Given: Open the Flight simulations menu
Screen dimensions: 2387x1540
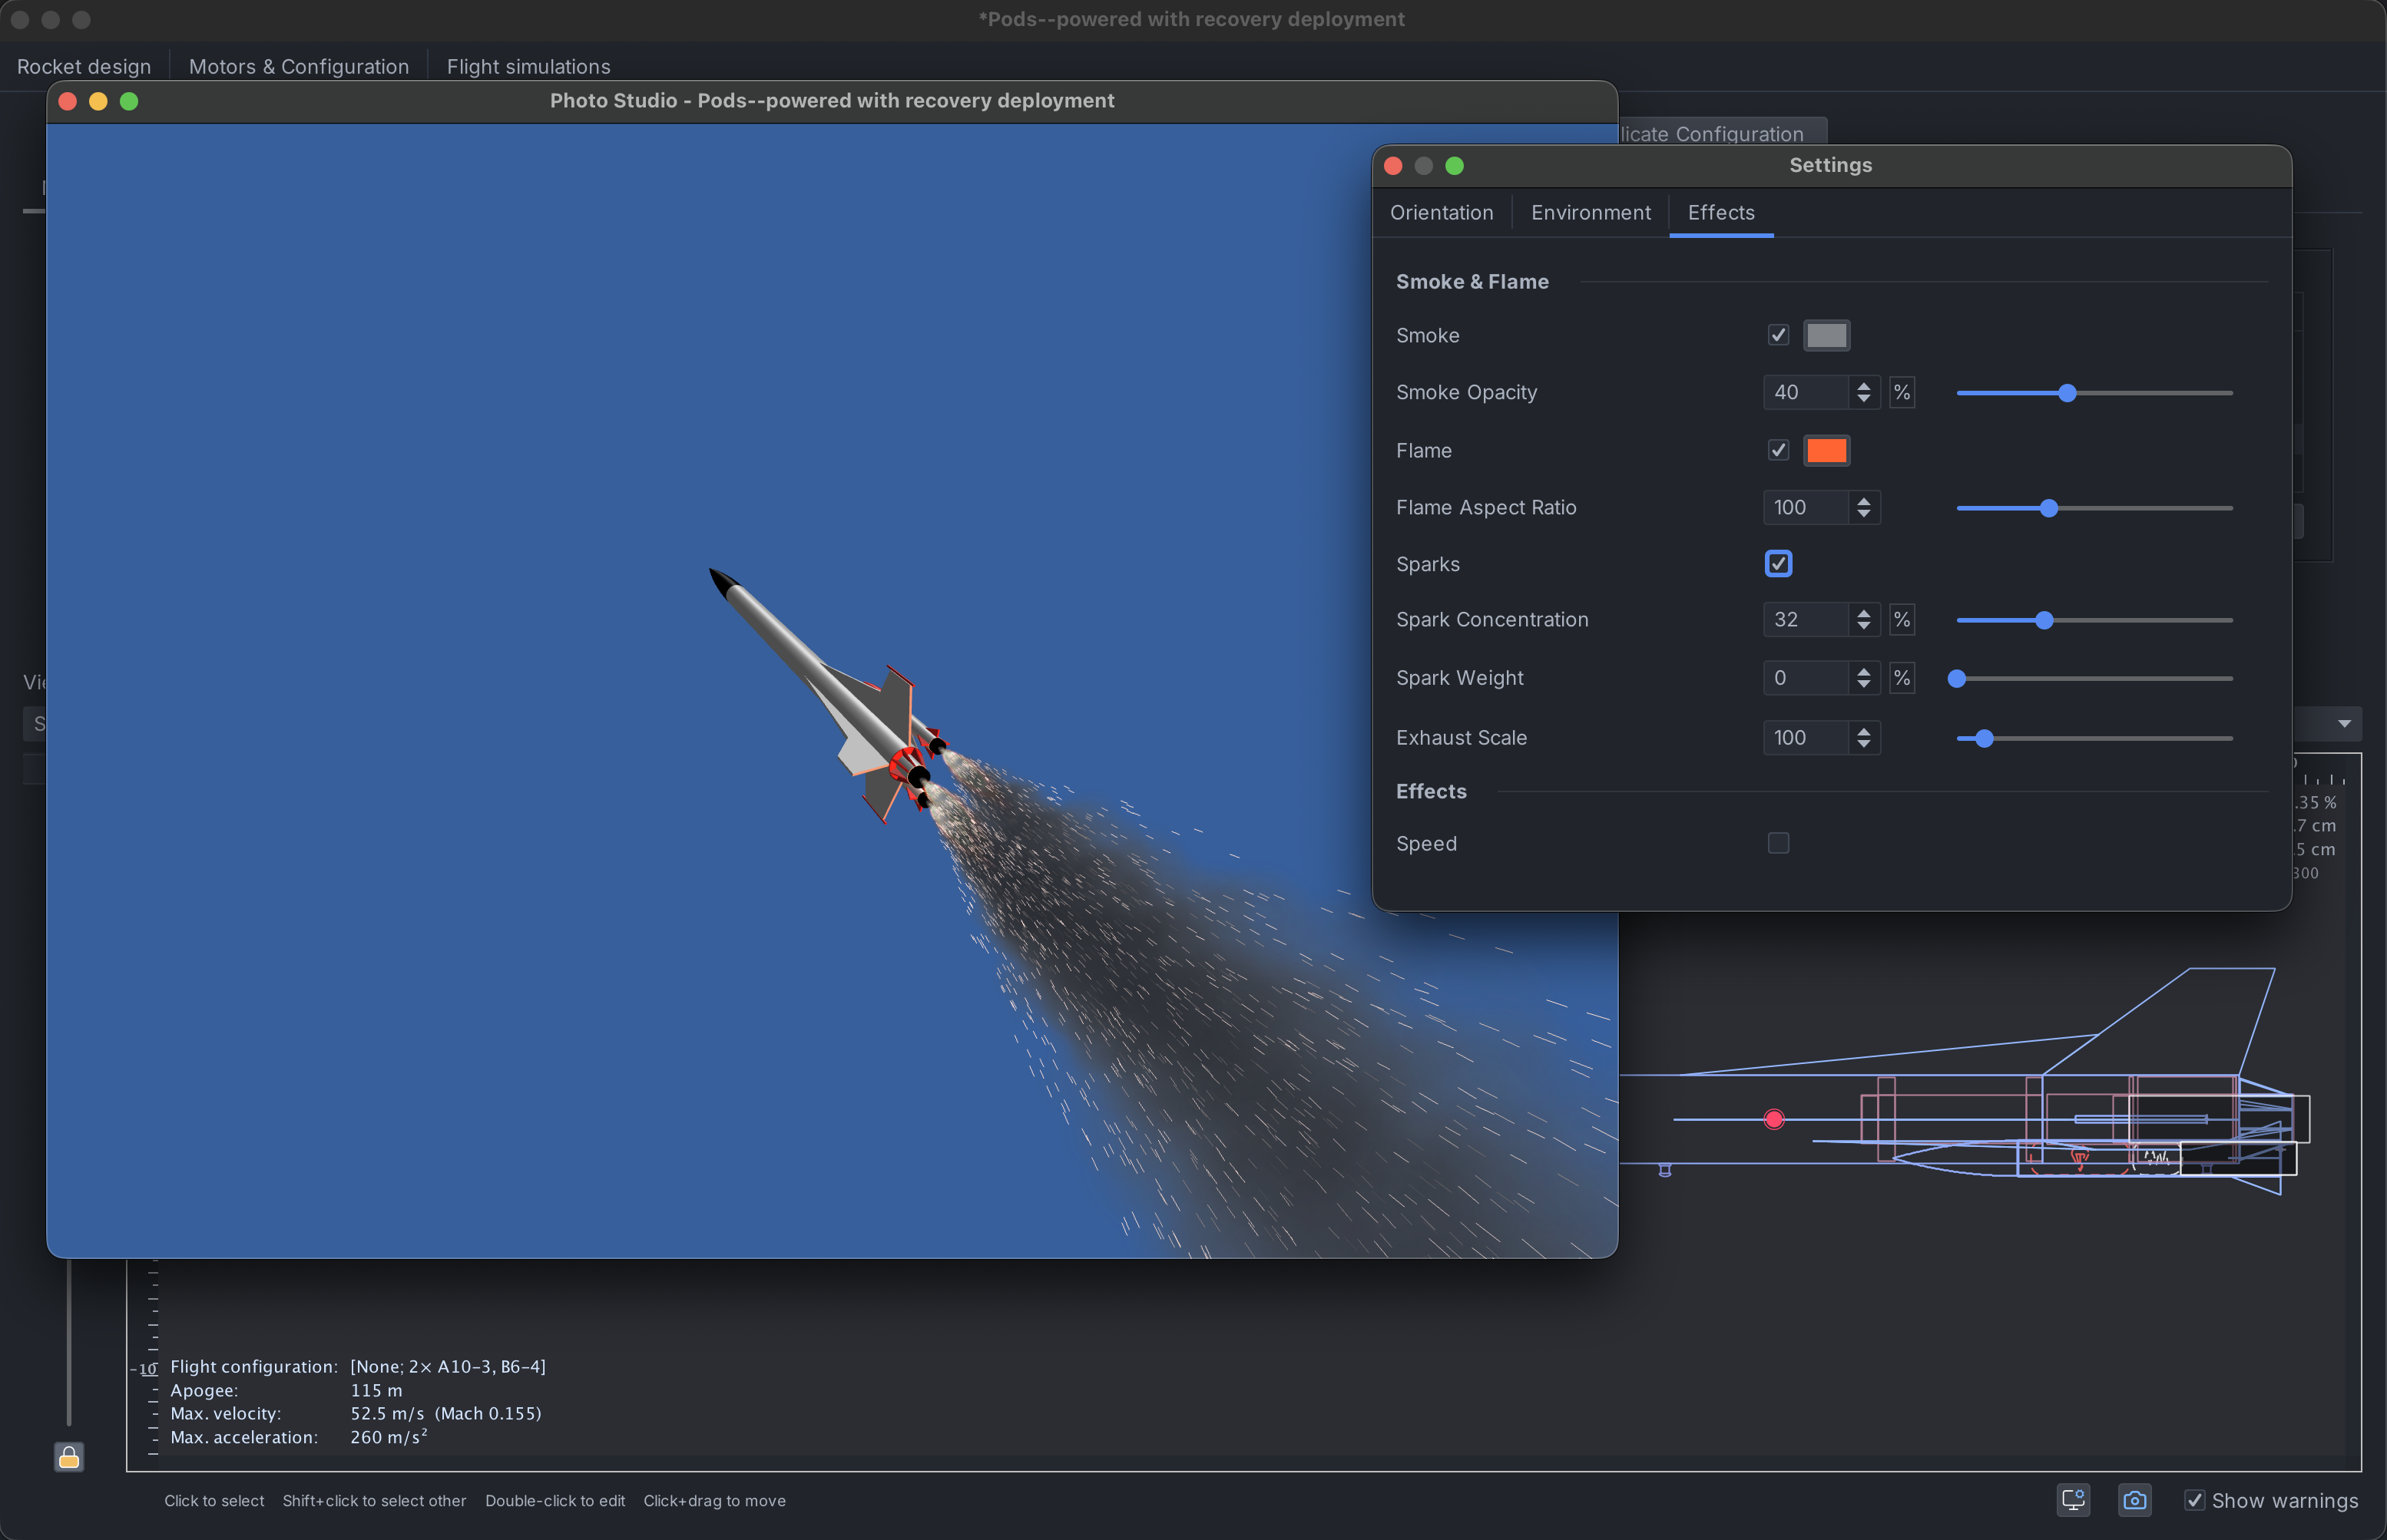Looking at the screenshot, I should click(528, 66).
